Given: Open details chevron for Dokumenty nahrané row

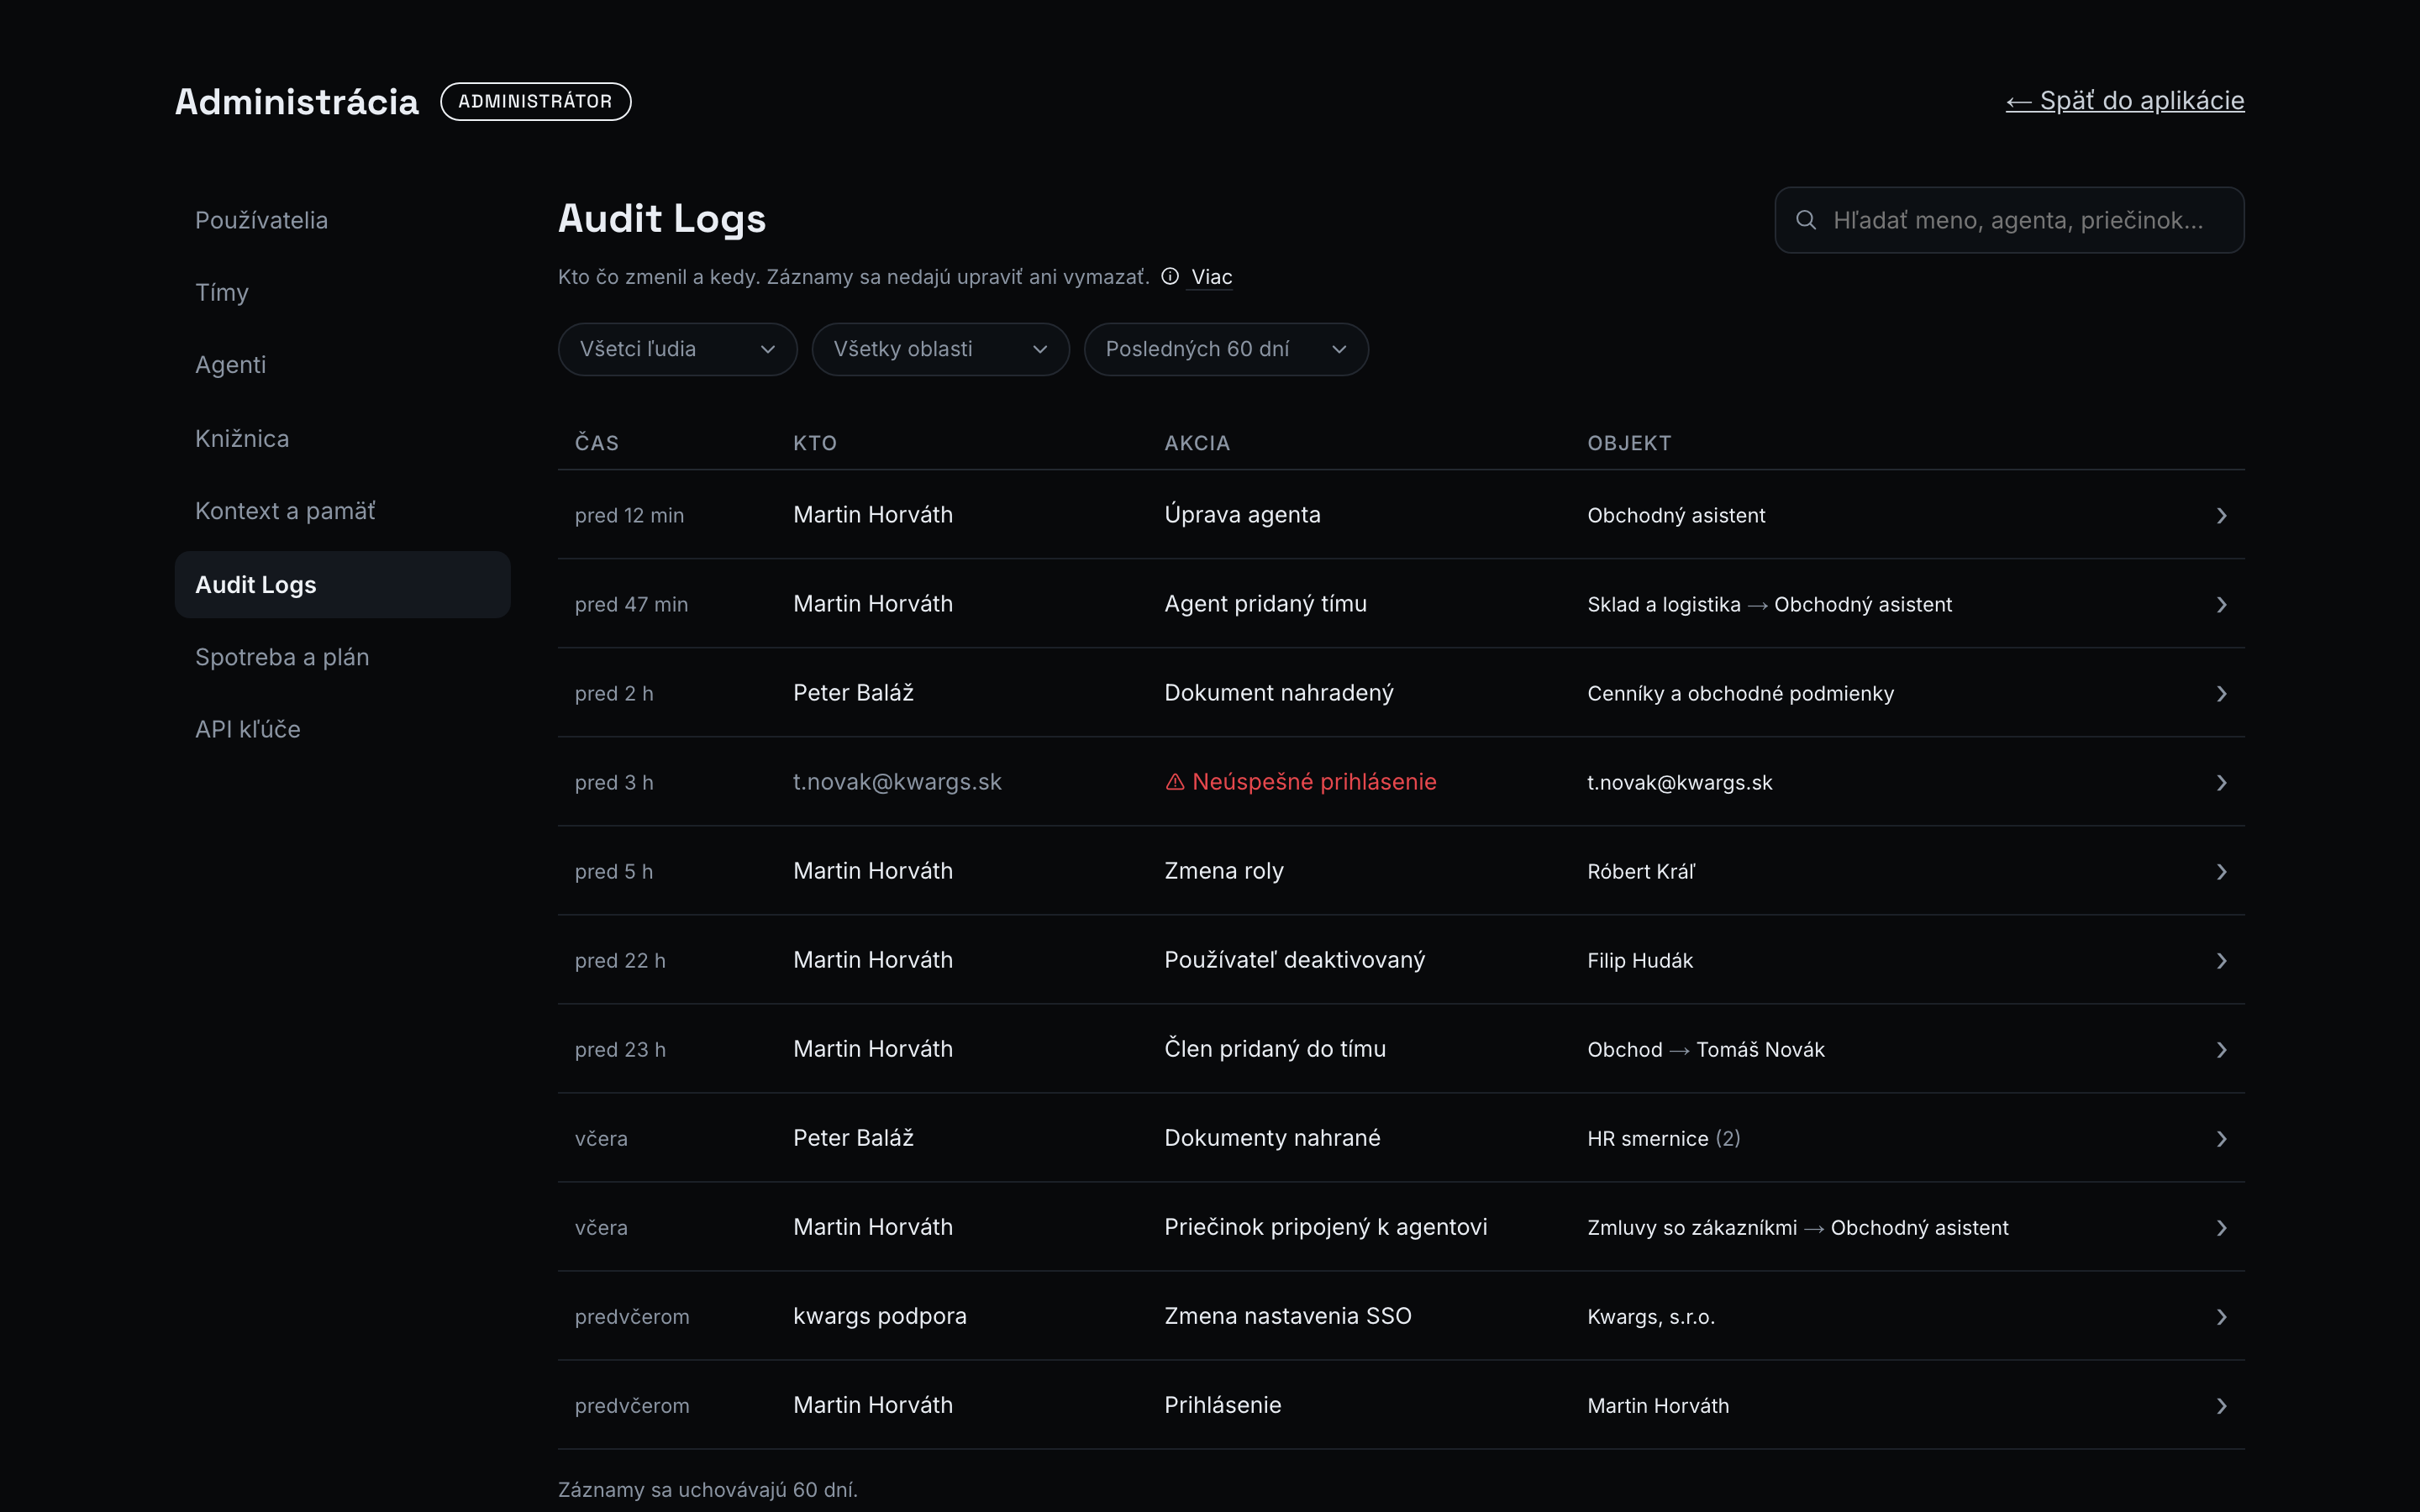Looking at the screenshot, I should pyautogui.click(x=2221, y=1139).
